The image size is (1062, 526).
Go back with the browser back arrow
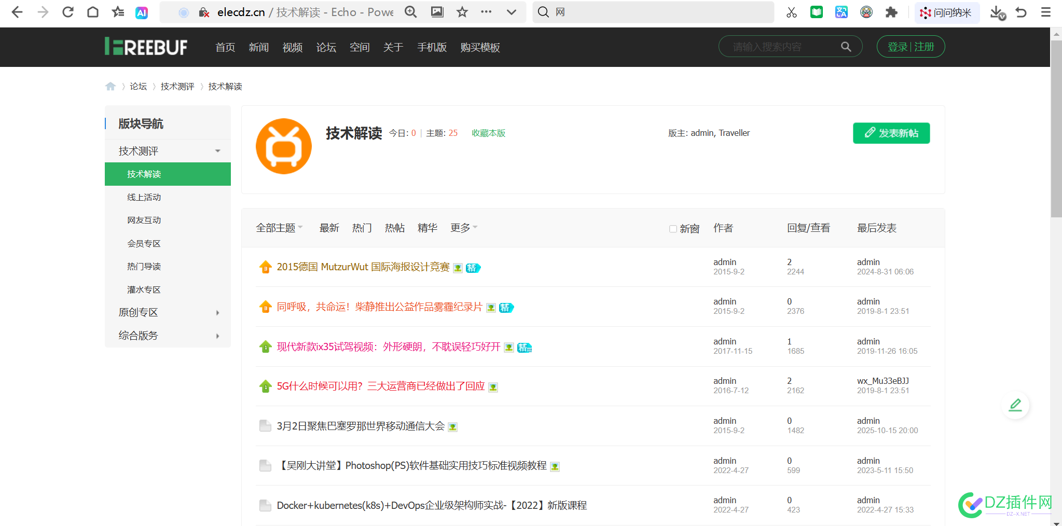click(17, 12)
